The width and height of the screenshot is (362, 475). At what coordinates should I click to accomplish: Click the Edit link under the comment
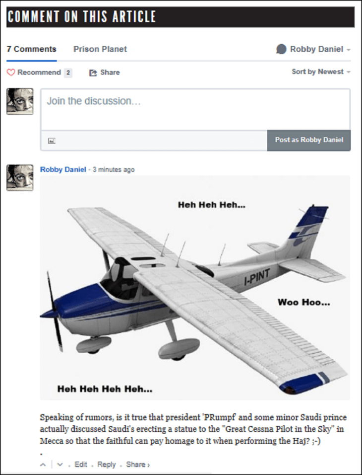click(81, 465)
